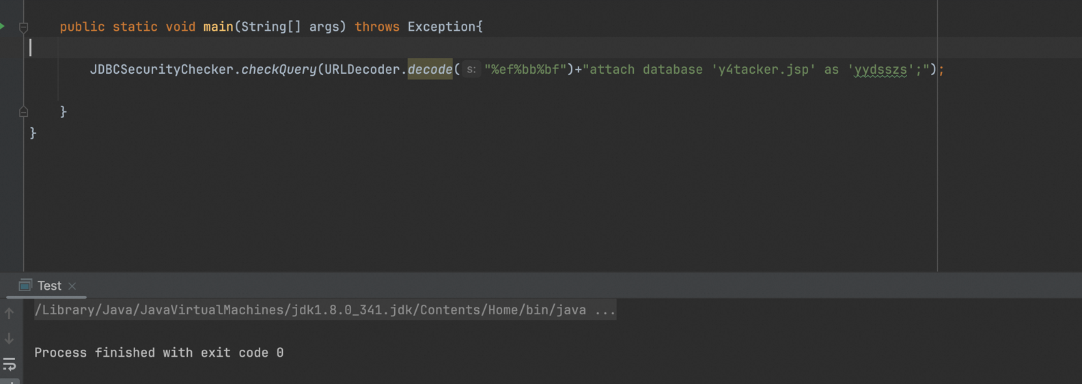Screen dimensions: 1082x384
Task: Click the JDBCSecurityChecker class name
Action: click(x=161, y=69)
